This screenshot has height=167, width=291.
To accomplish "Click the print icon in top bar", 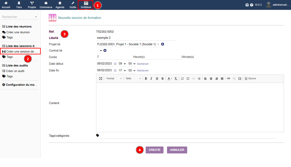I will (247, 5).
